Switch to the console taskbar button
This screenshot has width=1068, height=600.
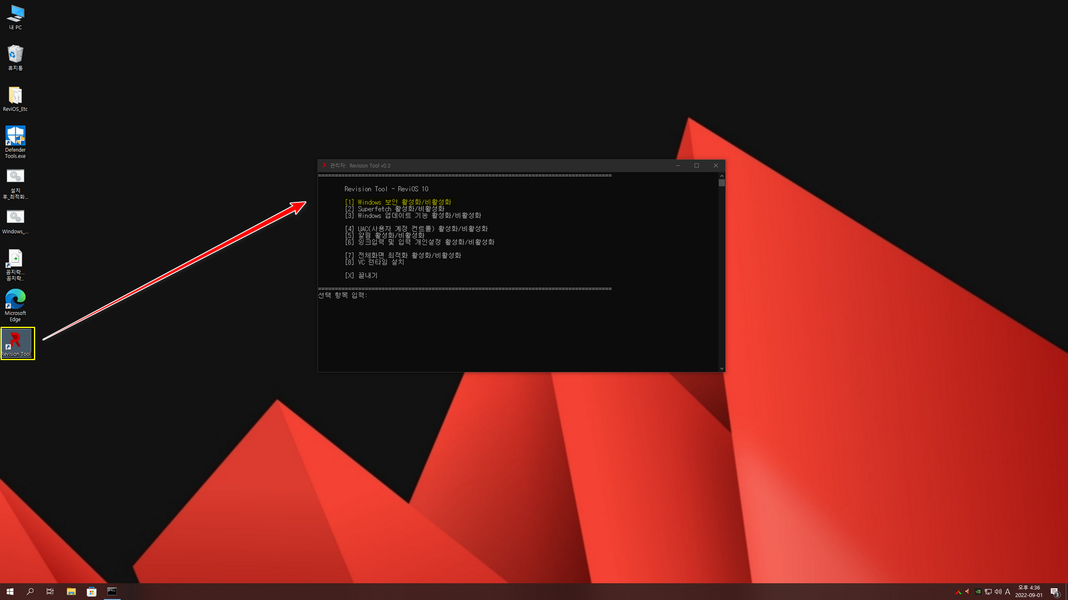click(111, 592)
